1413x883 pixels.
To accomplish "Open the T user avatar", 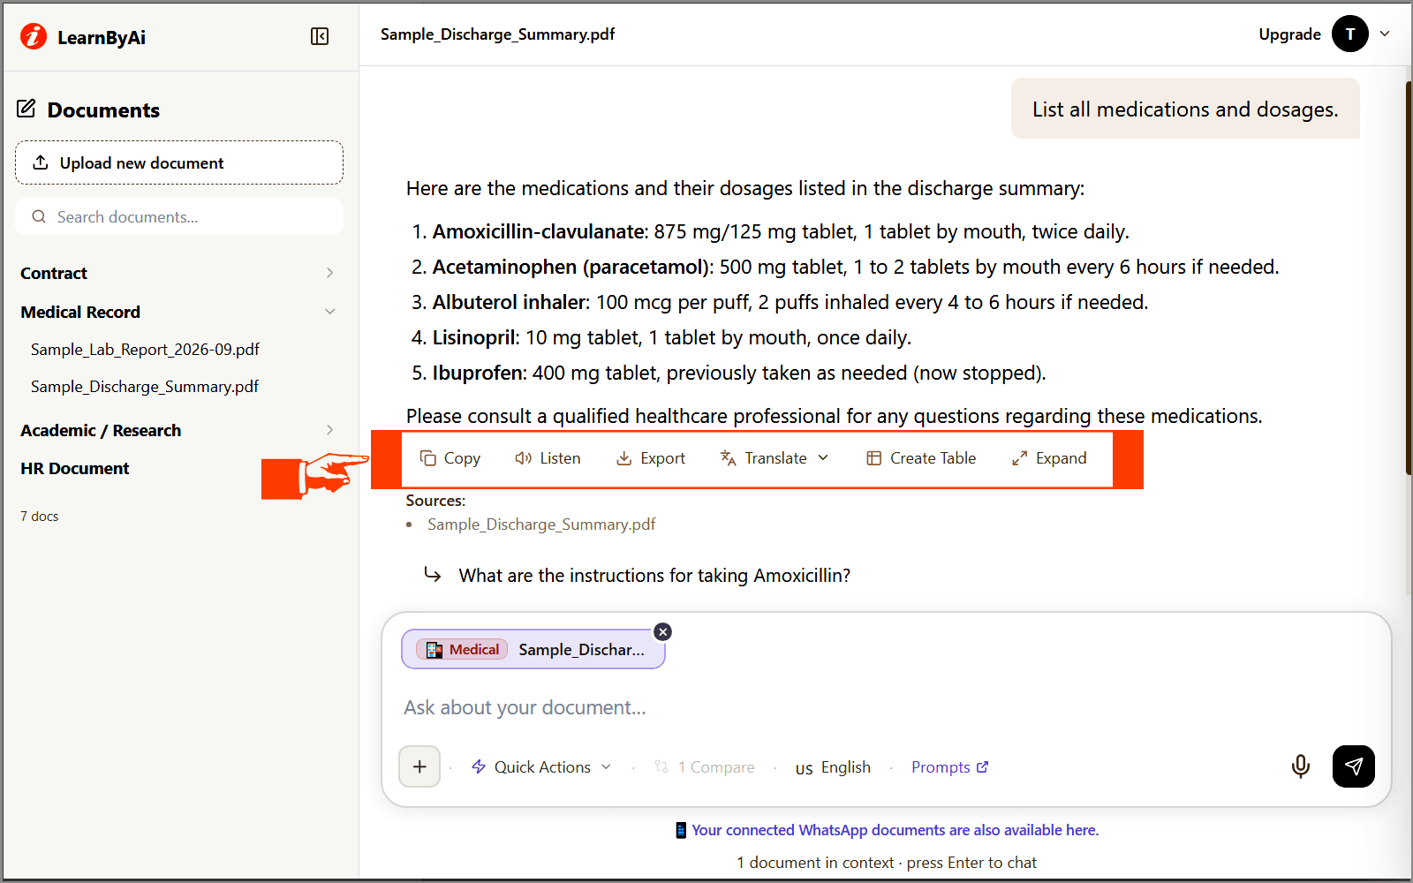I will 1350,34.
